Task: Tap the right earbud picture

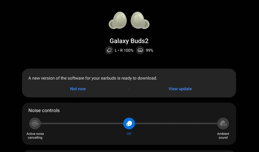Action: pos(140,20)
